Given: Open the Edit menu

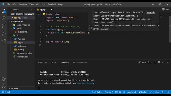Looking at the screenshot, I should 14,4.
